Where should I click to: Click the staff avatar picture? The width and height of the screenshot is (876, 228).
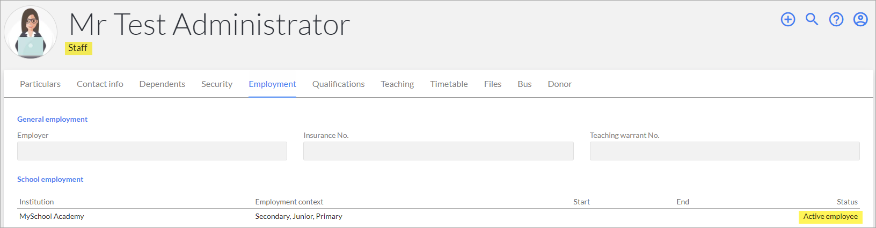(31, 32)
